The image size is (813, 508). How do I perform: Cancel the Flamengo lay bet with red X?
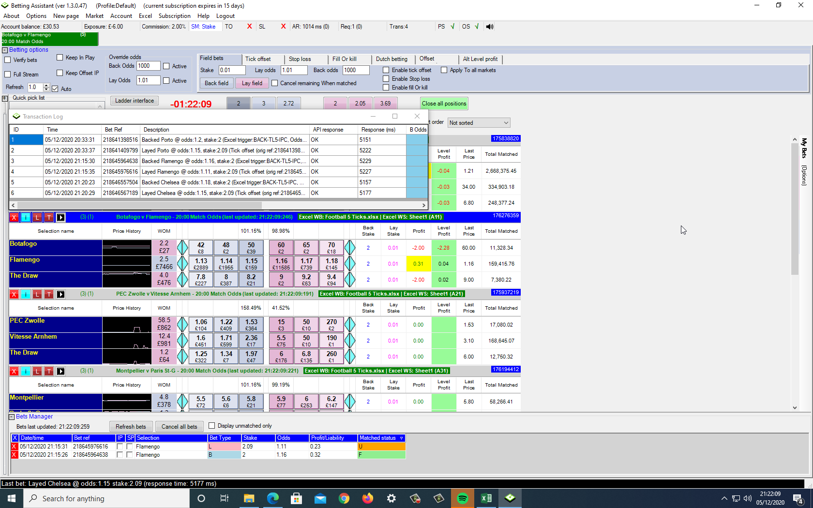pos(15,447)
